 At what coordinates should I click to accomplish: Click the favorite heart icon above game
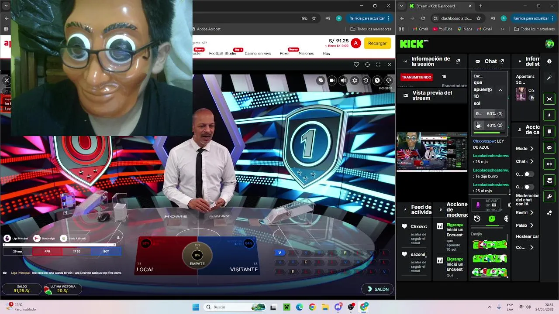(356, 65)
